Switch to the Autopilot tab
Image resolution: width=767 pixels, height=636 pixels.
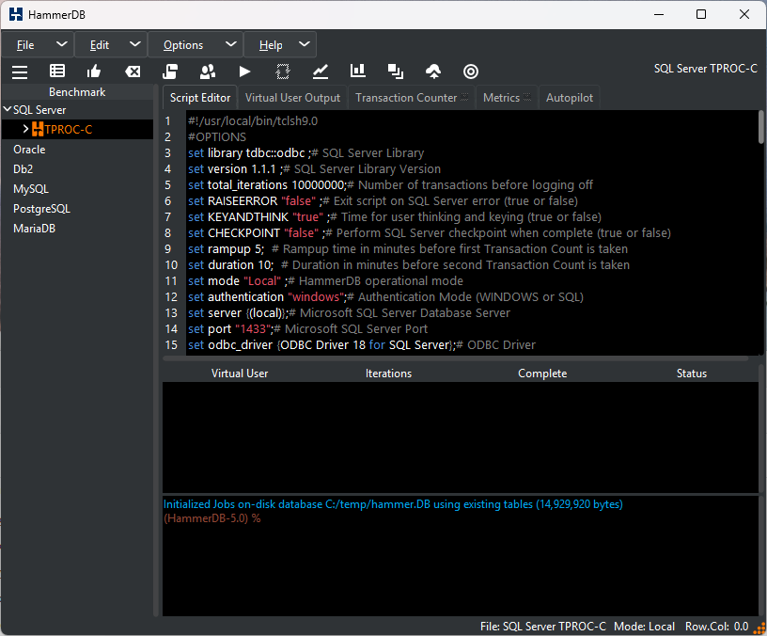pyautogui.click(x=570, y=98)
